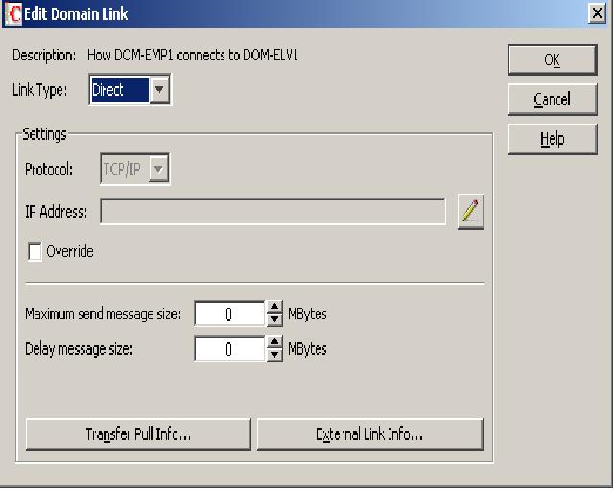Increase Maximum send message size value
The width and height of the screenshot is (614, 491).
click(274, 308)
